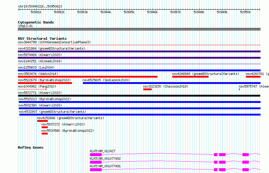Click the red nsv5530586 variant bar
The height and width of the screenshot is (173, 269).
click(45, 134)
